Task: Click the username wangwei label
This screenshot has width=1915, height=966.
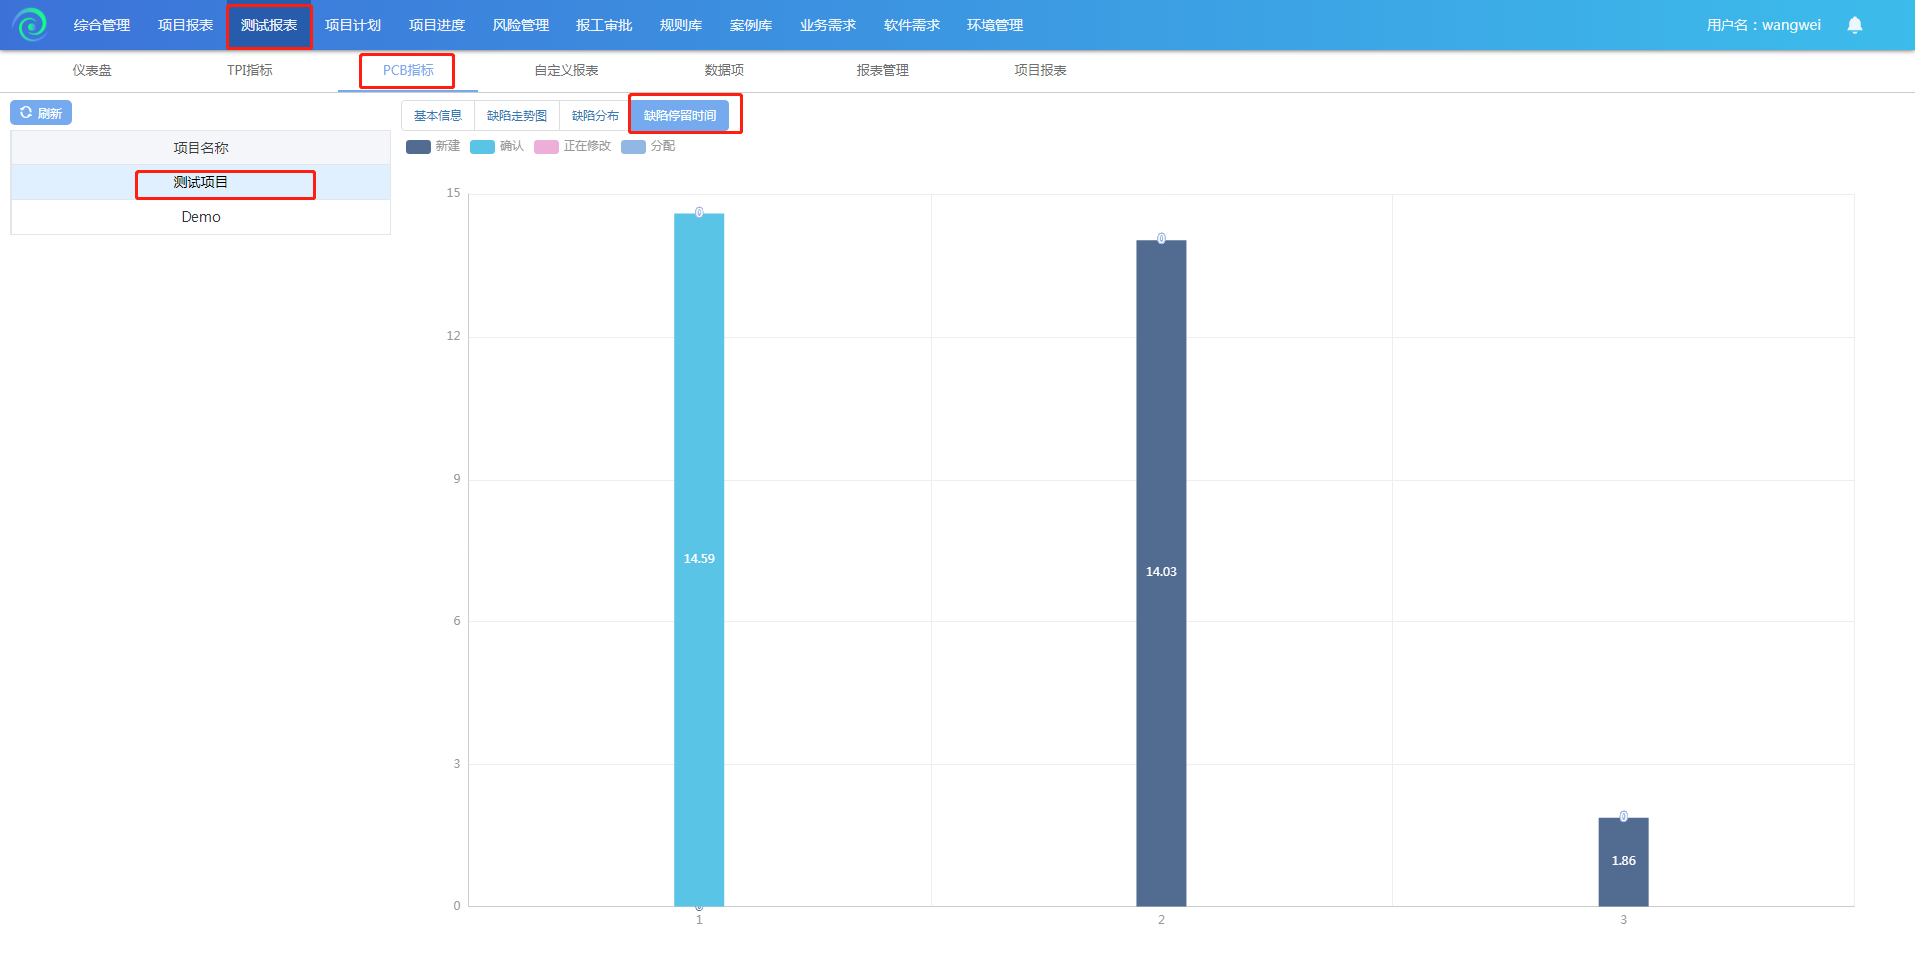Action: pos(1762,25)
